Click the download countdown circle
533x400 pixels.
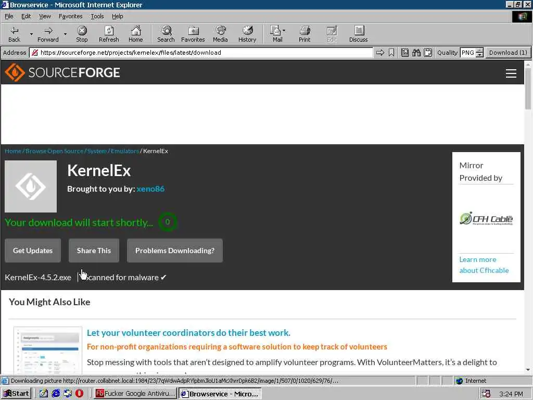click(x=168, y=222)
